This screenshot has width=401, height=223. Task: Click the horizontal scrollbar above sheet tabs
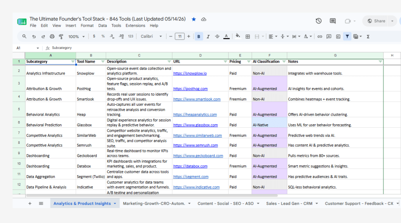click(x=152, y=196)
